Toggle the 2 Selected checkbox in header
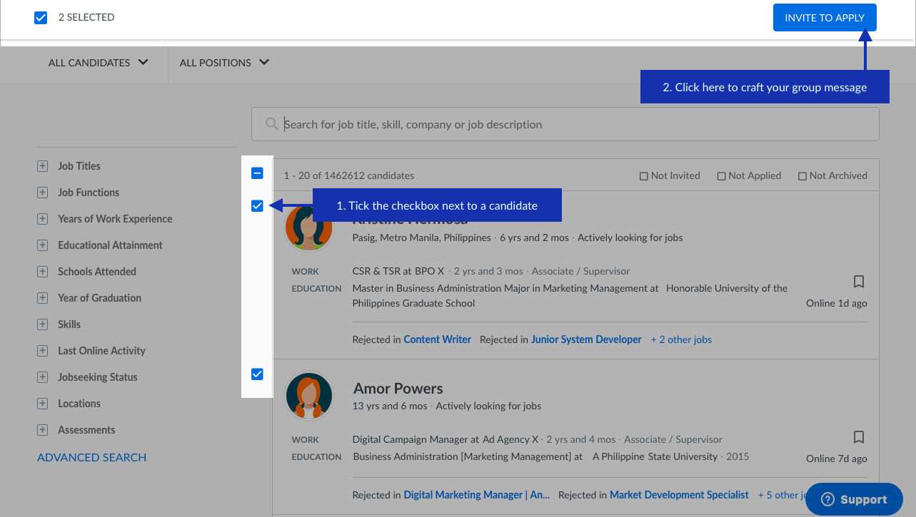 click(x=41, y=18)
